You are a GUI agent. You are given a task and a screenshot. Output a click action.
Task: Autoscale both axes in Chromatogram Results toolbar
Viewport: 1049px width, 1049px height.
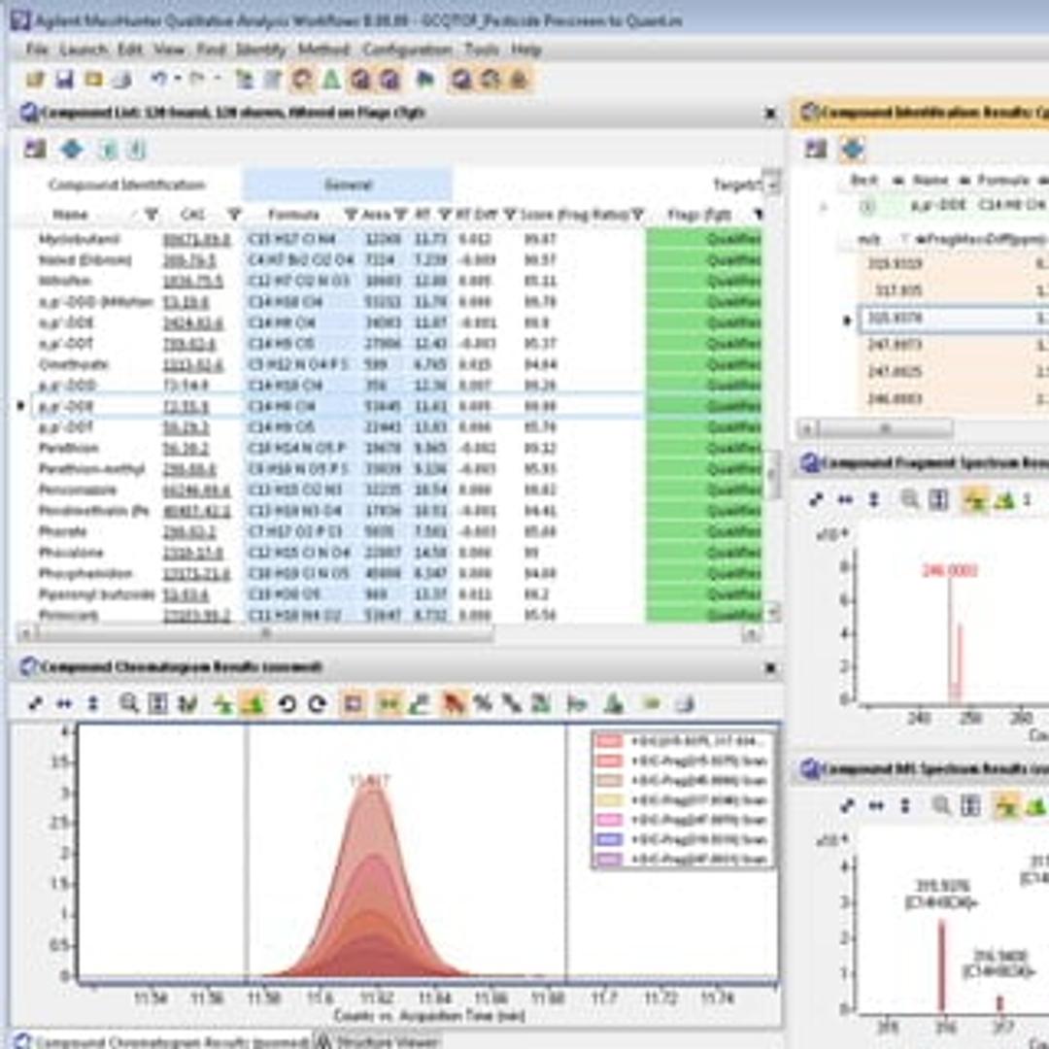35,704
